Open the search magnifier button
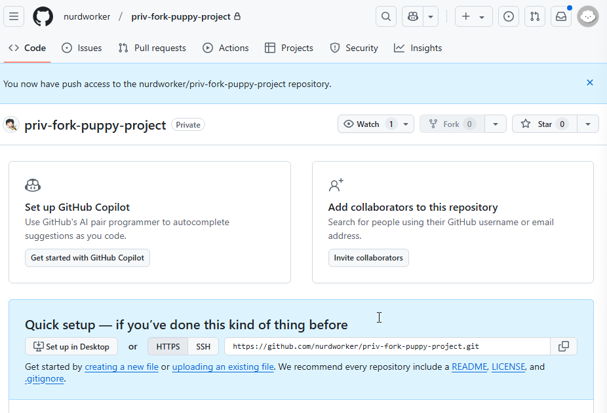 386,16
